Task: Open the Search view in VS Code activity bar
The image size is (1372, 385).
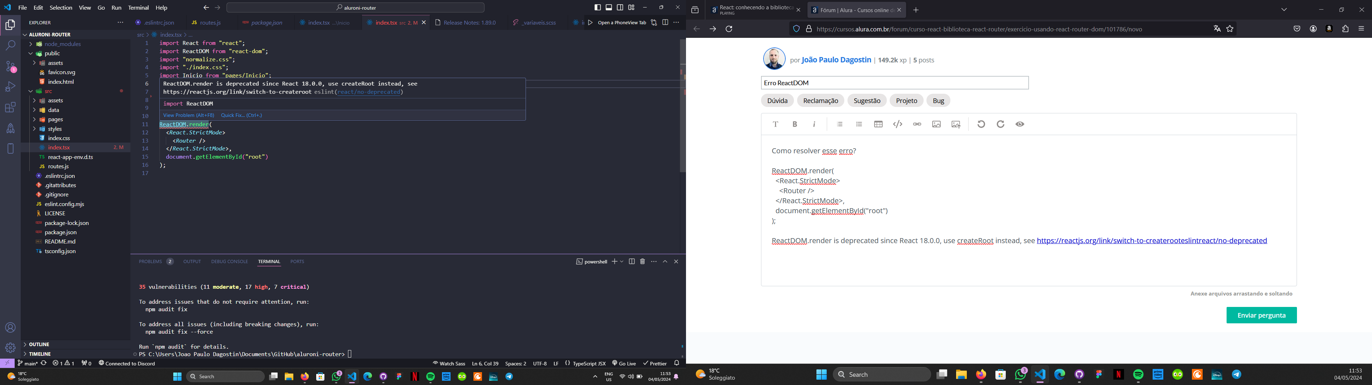Action: tap(10, 46)
